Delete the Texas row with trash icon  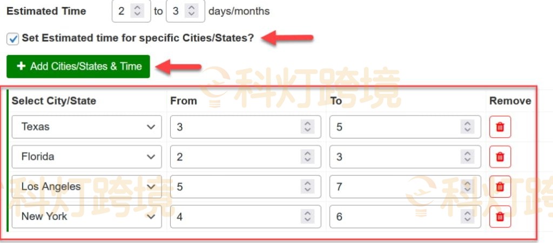[500, 127]
